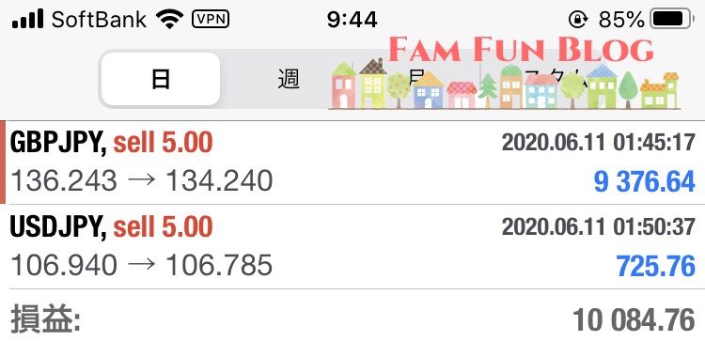Image resolution: width=705 pixels, height=341 pixels.
Task: Tap the Wi-Fi signal icon
Action: coord(169,20)
